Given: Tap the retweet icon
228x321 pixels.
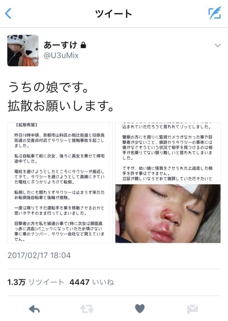Looking at the screenshot, I should coord(87,309).
